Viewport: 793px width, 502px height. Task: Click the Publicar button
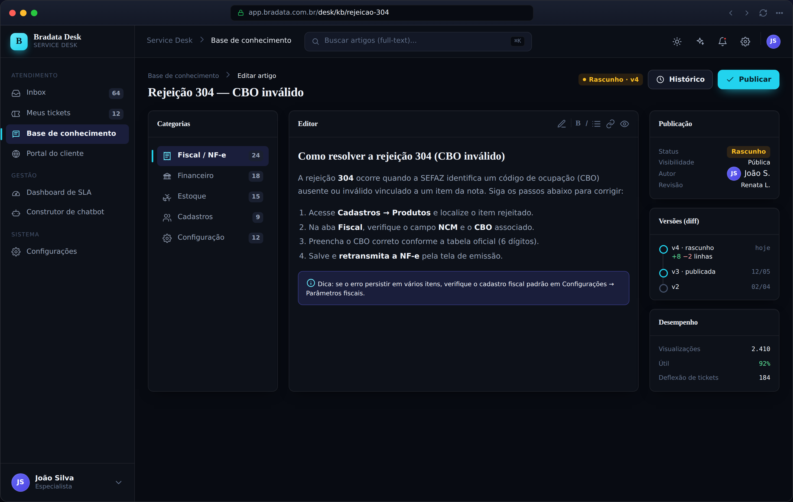tap(748, 79)
